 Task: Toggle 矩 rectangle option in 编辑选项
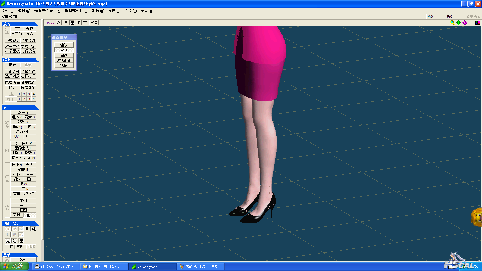(x=27, y=229)
